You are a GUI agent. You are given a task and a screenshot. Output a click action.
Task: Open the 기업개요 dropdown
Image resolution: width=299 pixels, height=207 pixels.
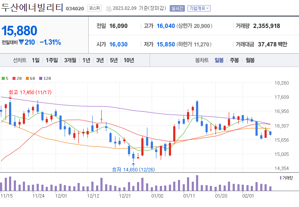(199, 8)
